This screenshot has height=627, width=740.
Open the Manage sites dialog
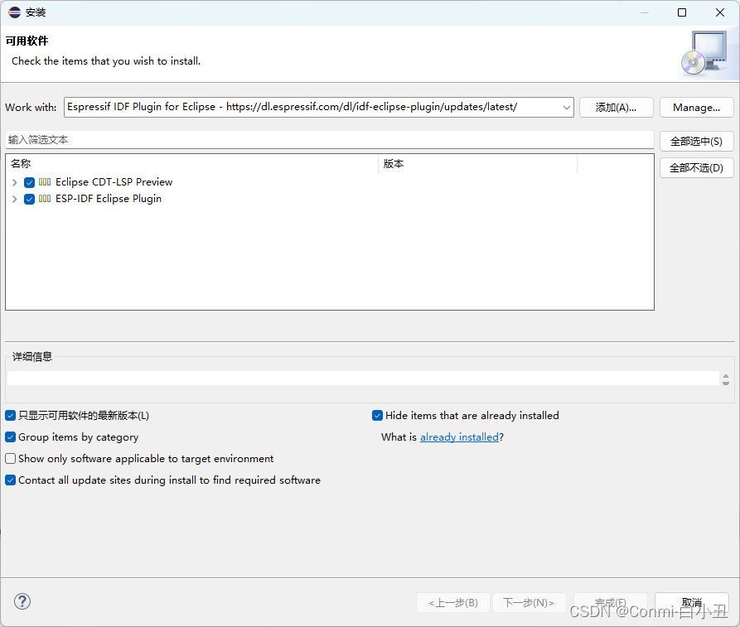pyautogui.click(x=696, y=107)
